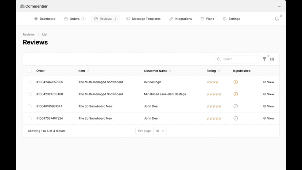Click the unpublished X icon for mir dostogir
Image resolution: width=302 pixels, height=170 pixels.
click(236, 82)
